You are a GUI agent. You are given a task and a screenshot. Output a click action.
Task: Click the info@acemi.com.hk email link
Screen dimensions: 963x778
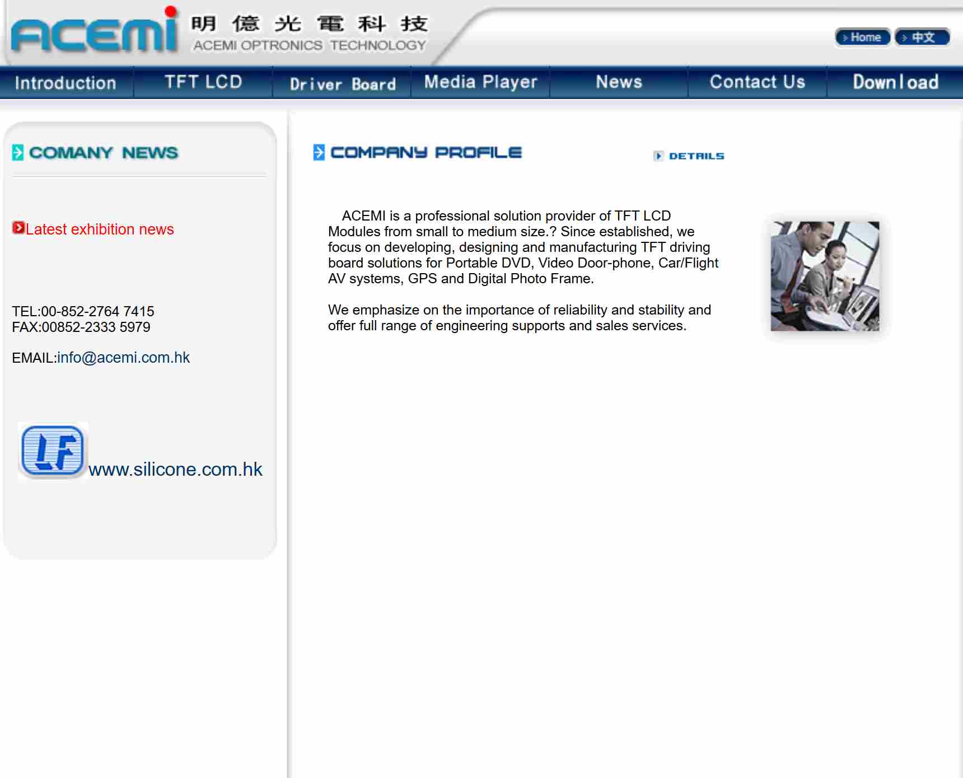click(x=123, y=358)
